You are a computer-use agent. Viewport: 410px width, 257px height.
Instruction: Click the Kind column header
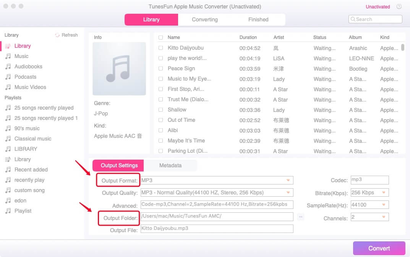tap(385, 37)
